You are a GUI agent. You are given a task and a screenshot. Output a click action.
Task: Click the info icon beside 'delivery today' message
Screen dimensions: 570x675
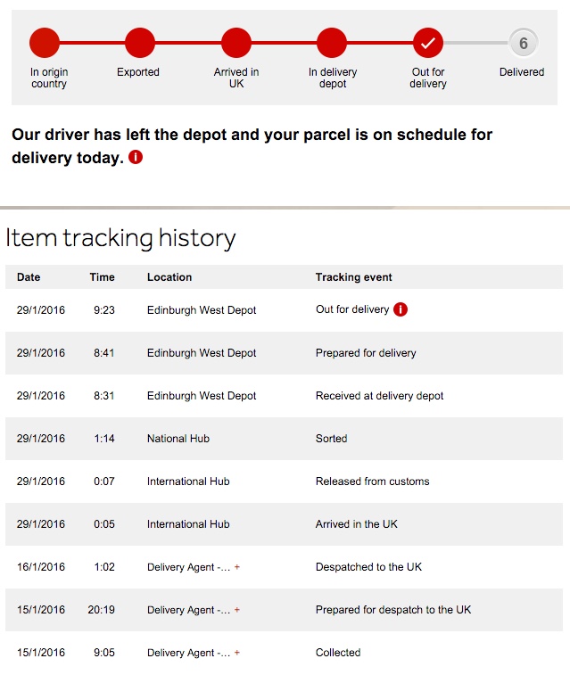point(136,158)
